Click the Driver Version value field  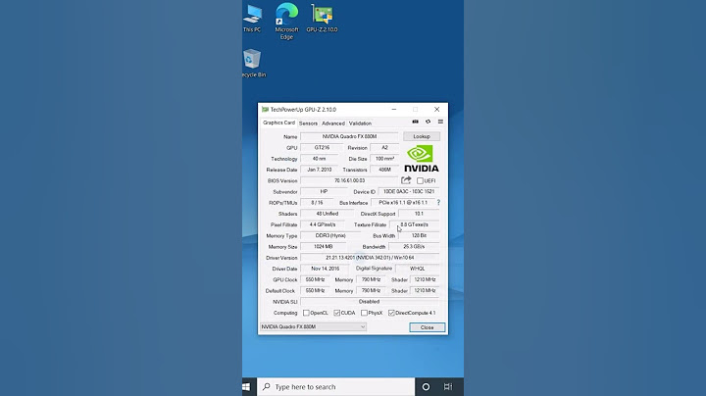tap(370, 258)
